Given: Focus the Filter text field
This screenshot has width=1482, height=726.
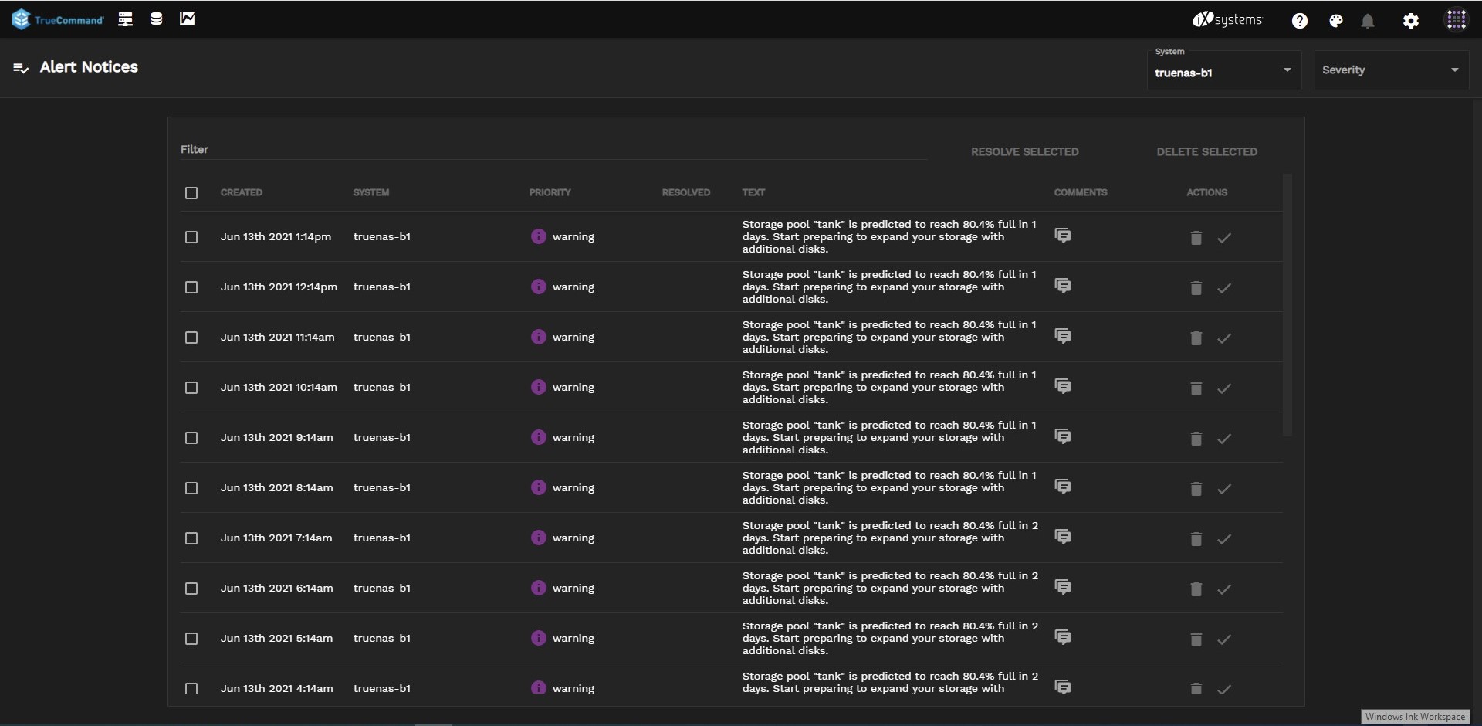Looking at the screenshot, I should (553, 149).
